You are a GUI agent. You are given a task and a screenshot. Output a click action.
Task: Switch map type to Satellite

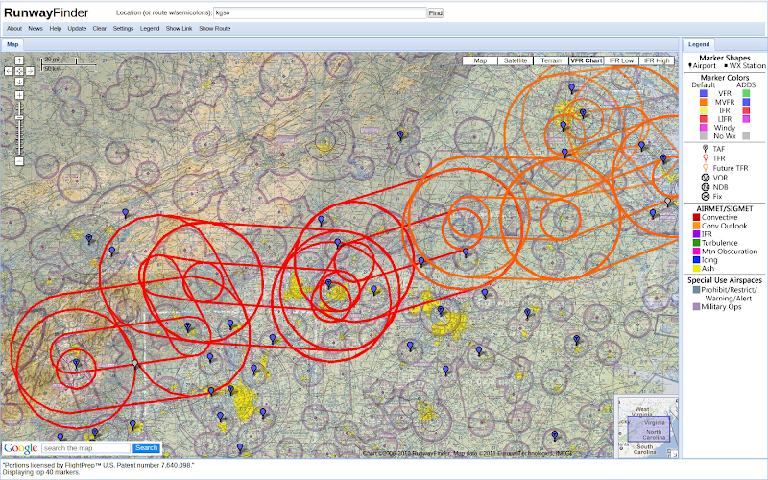click(x=516, y=60)
